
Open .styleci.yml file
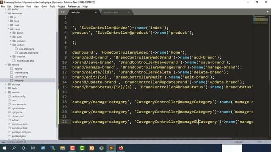18,116
